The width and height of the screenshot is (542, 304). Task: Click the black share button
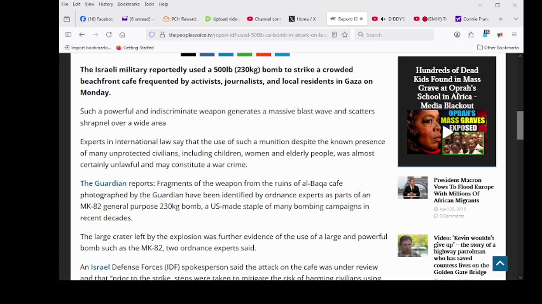[188, 54]
